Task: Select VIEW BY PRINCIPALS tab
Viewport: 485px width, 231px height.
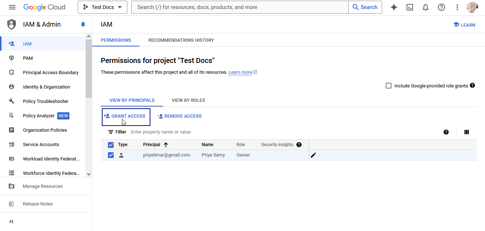Action: [x=132, y=100]
